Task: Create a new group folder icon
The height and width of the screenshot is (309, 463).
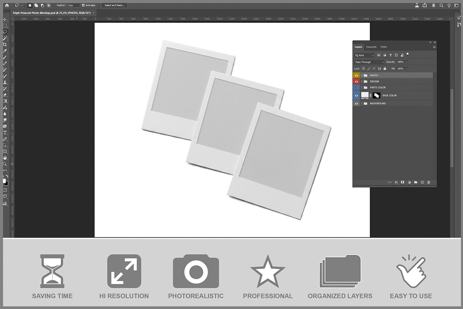Action: point(416,182)
